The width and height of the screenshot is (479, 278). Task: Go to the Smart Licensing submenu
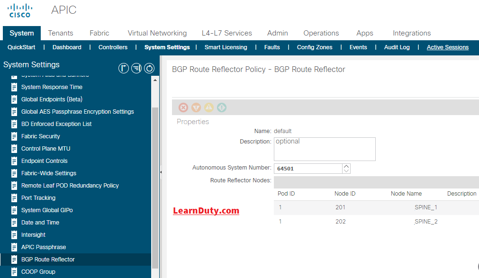point(226,47)
